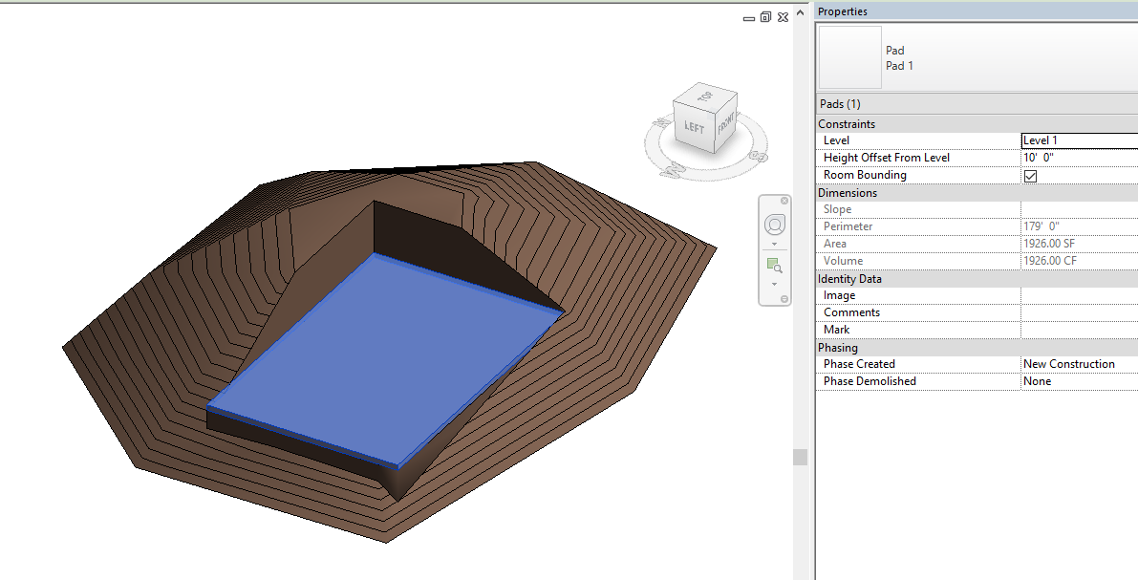Open the Phase Demolished value dropdown
The height and width of the screenshot is (580, 1138).
click(x=1079, y=381)
